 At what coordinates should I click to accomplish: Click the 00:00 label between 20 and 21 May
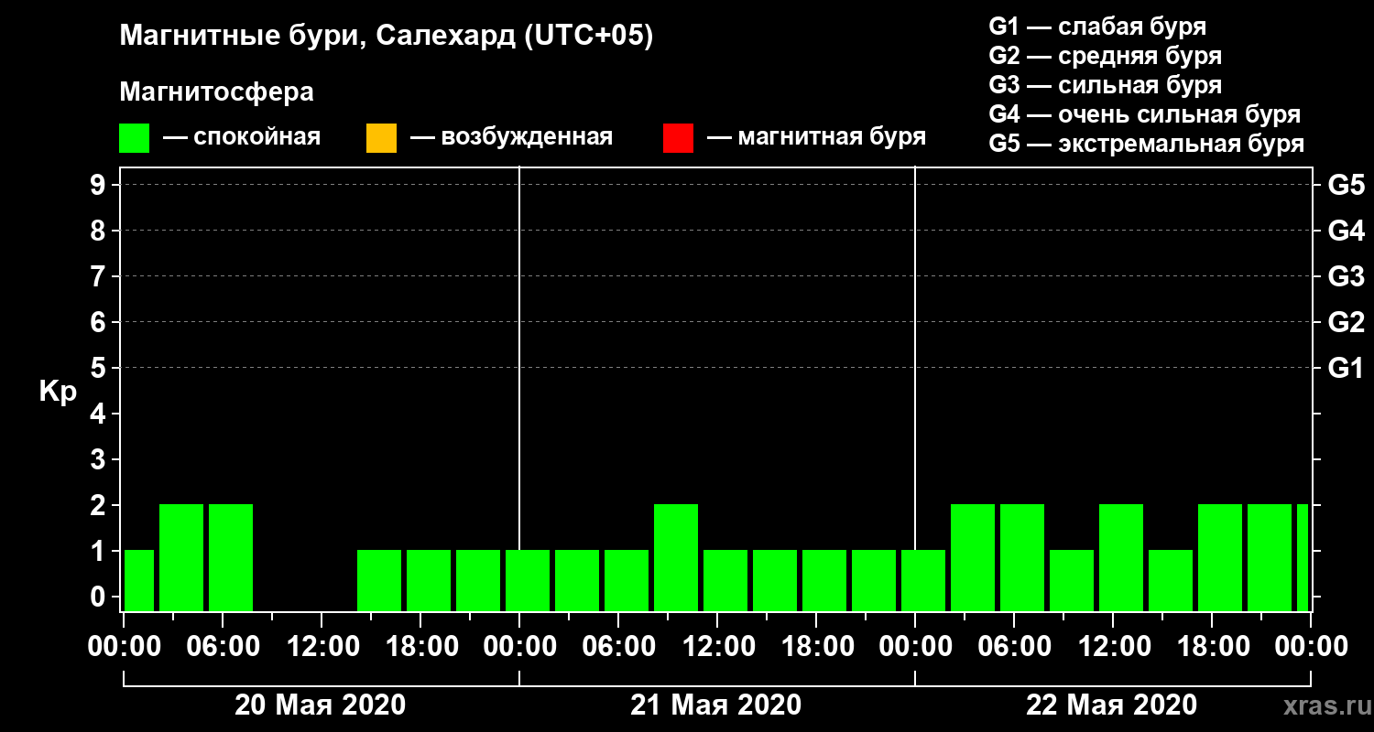[519, 647]
